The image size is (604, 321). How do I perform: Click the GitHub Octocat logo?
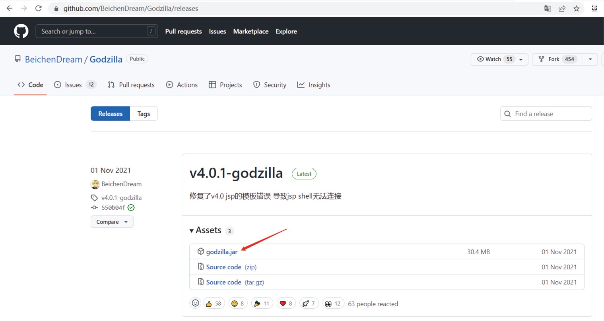coord(21,31)
